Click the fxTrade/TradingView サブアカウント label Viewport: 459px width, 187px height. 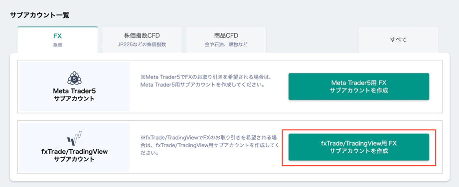(x=74, y=156)
